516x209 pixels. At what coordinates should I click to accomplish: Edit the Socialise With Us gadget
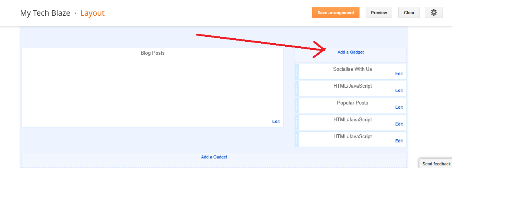(399, 73)
